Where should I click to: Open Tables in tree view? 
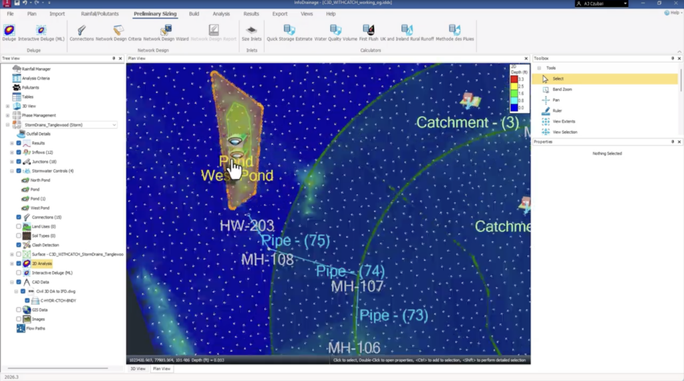pos(27,97)
